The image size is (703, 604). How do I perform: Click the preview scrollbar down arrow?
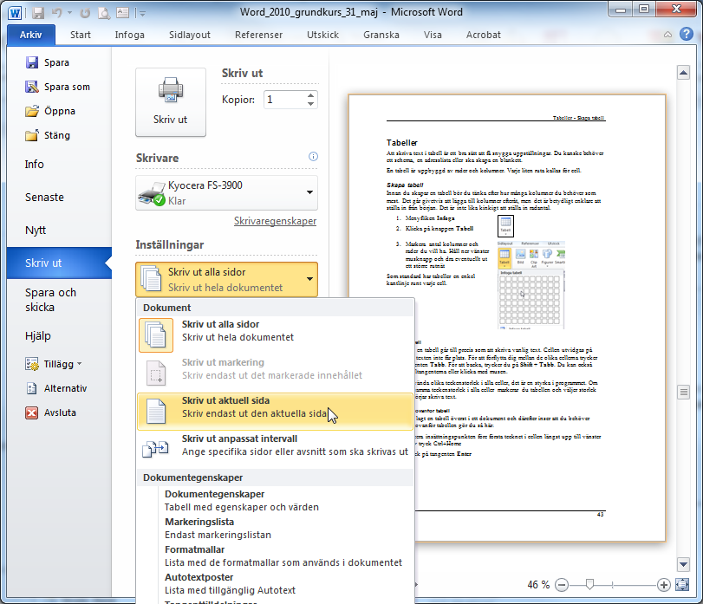683,564
